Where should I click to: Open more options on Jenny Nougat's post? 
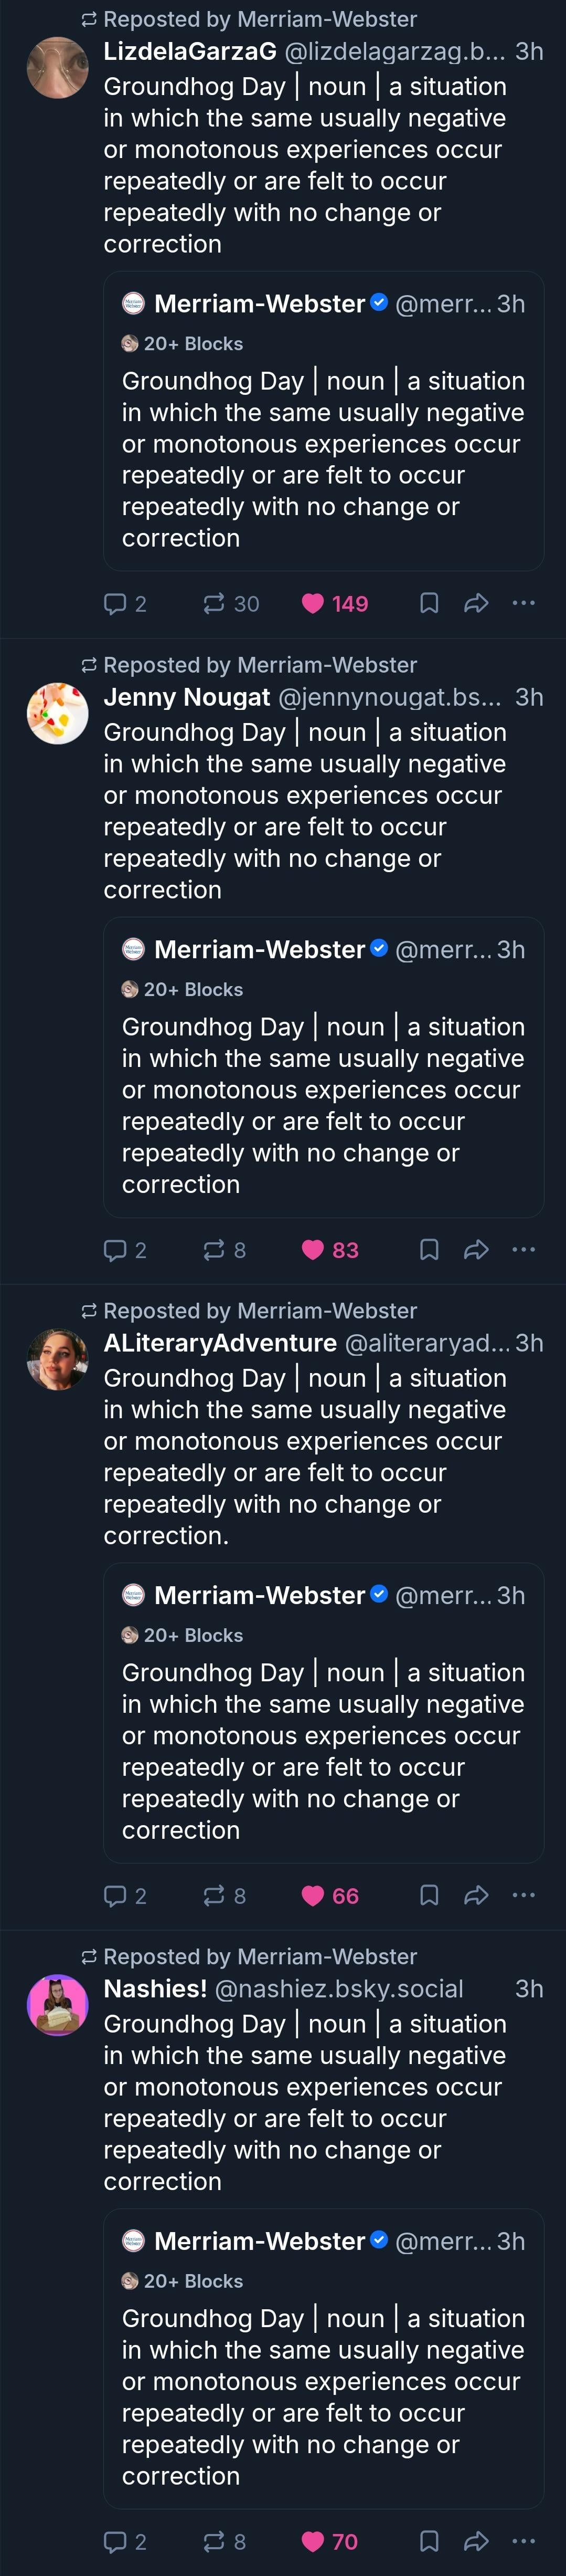[524, 1249]
